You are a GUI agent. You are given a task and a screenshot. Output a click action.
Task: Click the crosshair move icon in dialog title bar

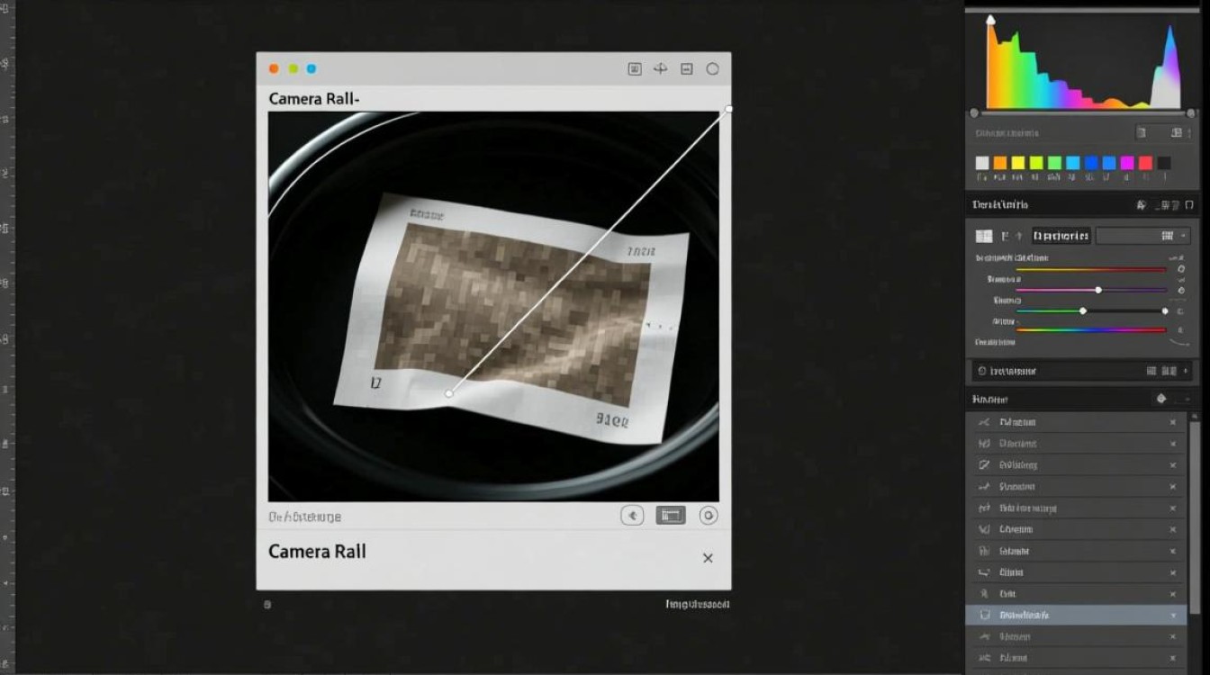point(660,69)
